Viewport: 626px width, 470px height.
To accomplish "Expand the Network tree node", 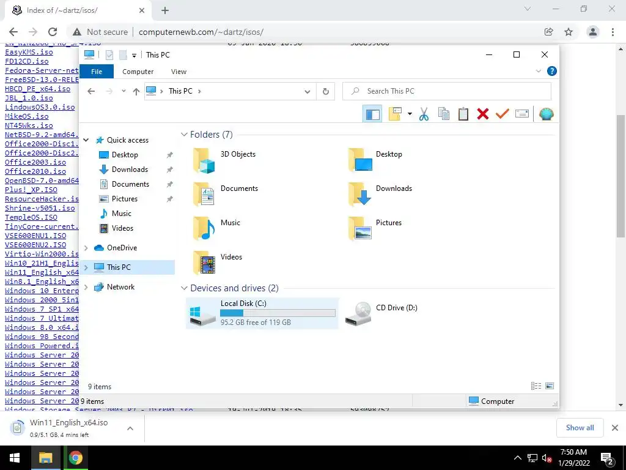I will [86, 287].
